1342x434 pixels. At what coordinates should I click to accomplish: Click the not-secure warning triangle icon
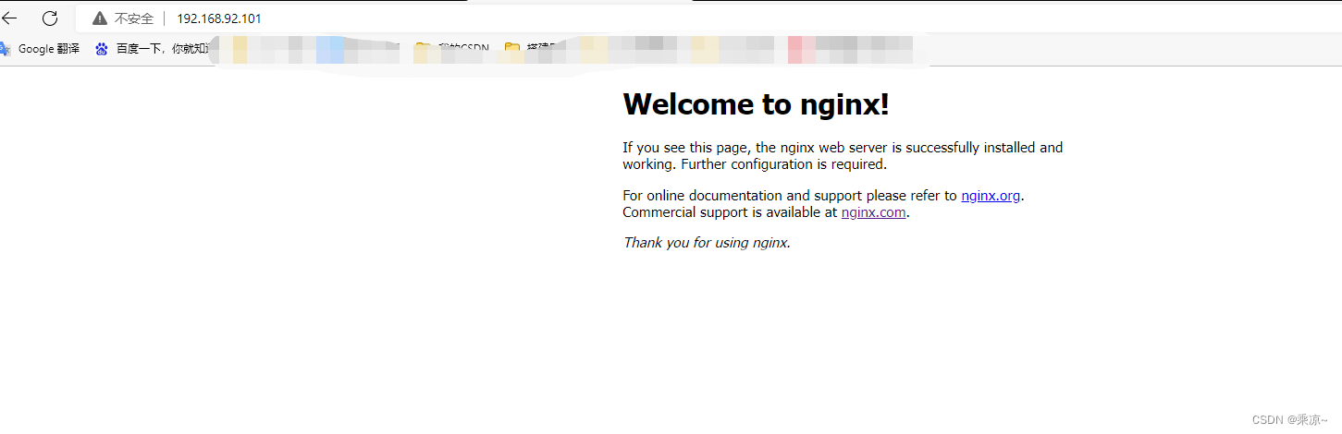(x=100, y=18)
